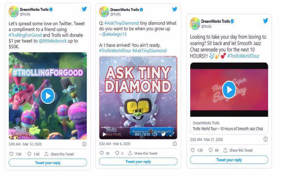
Task: Click Tweet your reply under the Mar 12 tweet
Action: (48, 163)
